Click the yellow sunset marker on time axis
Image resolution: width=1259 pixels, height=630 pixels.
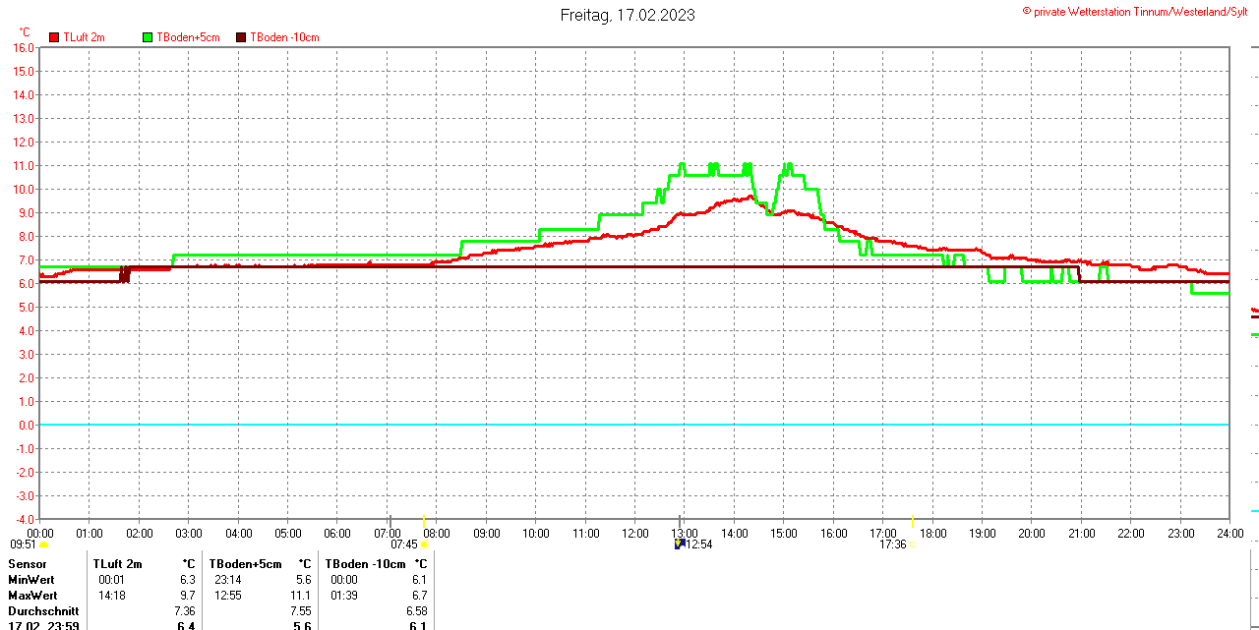(913, 521)
